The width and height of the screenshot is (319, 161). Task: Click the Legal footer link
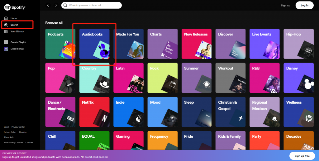tap(6, 127)
